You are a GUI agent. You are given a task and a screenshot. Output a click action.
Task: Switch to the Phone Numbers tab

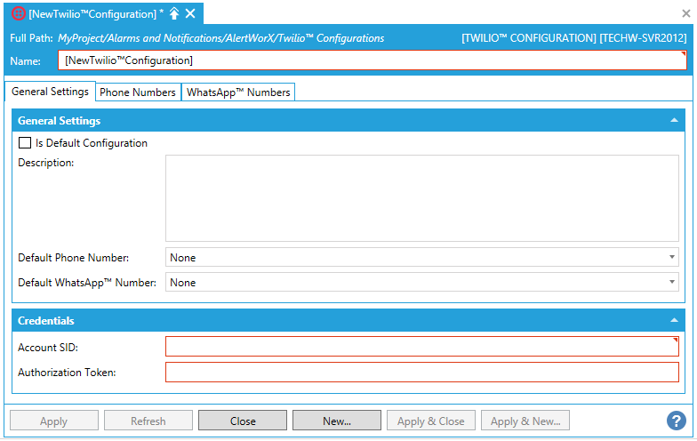137,92
